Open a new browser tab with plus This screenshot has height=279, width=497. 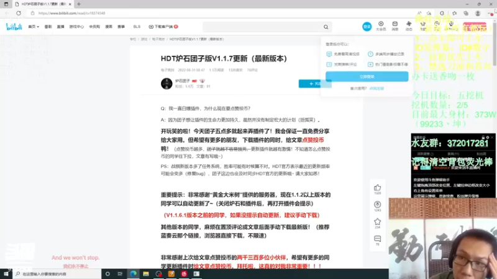click(79, 4)
